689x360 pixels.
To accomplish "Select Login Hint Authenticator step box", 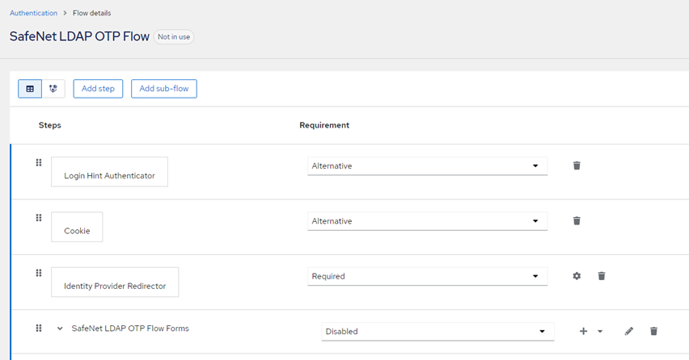I will pos(109,172).
